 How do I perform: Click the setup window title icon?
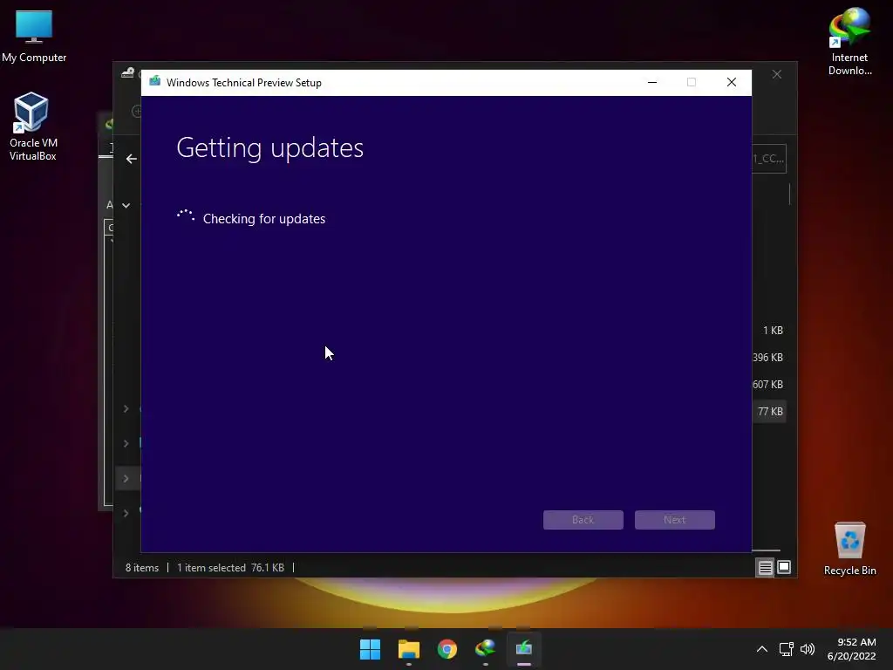pos(155,82)
